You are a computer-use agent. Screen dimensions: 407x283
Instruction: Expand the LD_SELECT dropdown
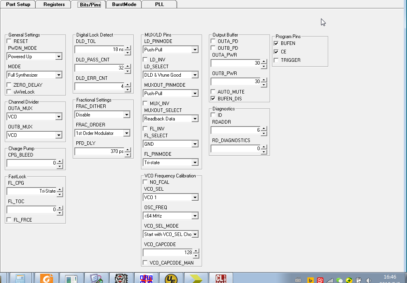pos(195,75)
